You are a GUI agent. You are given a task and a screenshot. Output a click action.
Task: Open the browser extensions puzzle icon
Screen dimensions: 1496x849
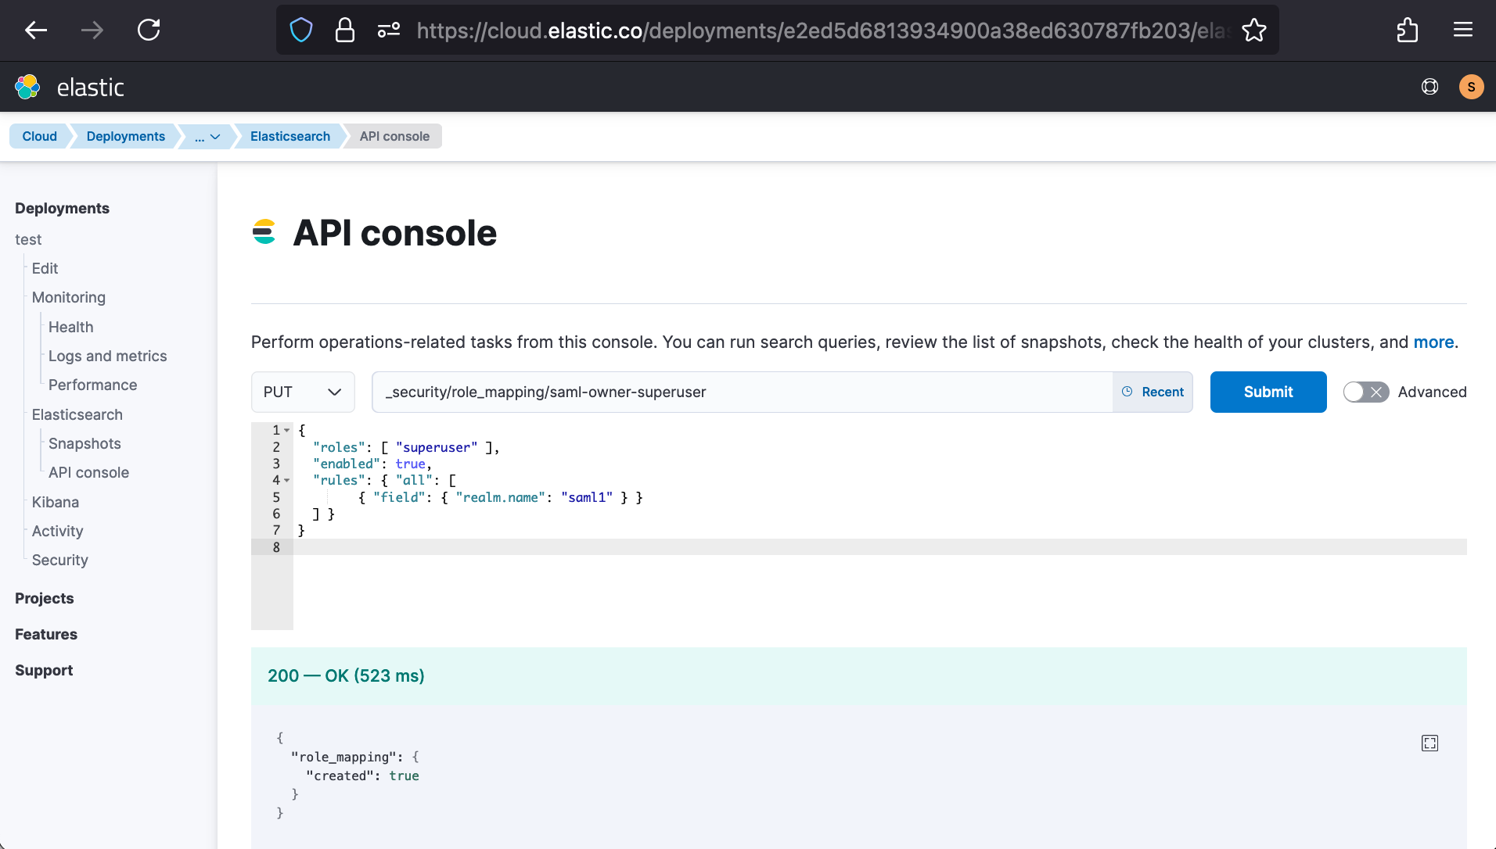pos(1408,30)
